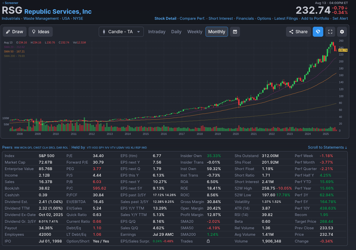This screenshot has height=250, width=356.
Task: Expand the Candle - TA chart type dropdown
Action: pos(121,32)
